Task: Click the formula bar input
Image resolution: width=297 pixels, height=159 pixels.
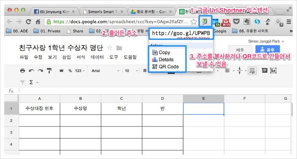Action: 155,91
